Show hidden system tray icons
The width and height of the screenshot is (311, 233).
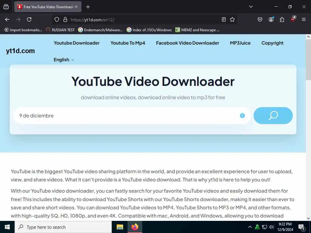[x=250, y=227]
